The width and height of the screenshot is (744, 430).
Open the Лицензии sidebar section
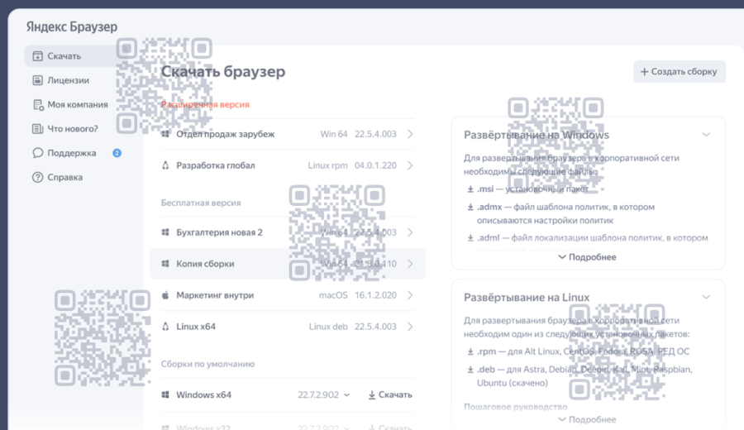click(x=68, y=80)
